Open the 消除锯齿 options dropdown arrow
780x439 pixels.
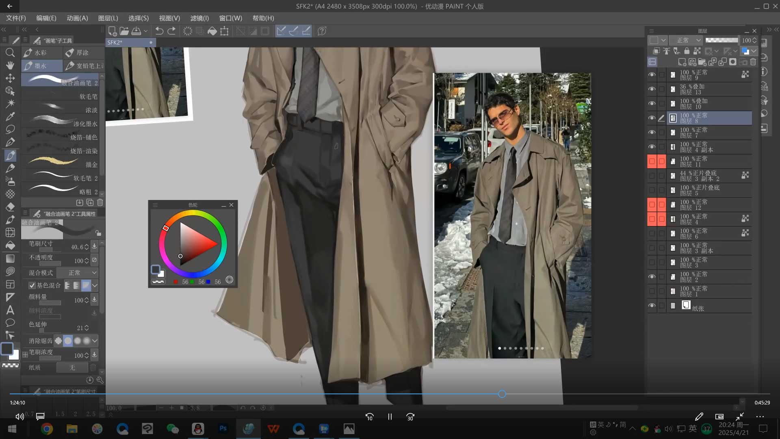(x=95, y=341)
